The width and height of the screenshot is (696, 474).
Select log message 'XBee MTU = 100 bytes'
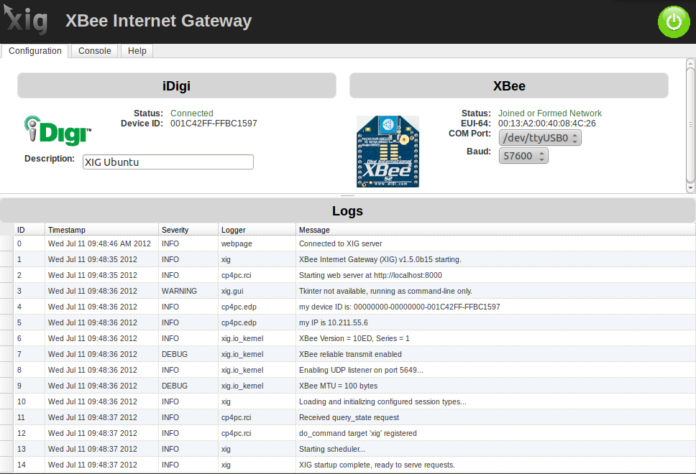(x=338, y=386)
